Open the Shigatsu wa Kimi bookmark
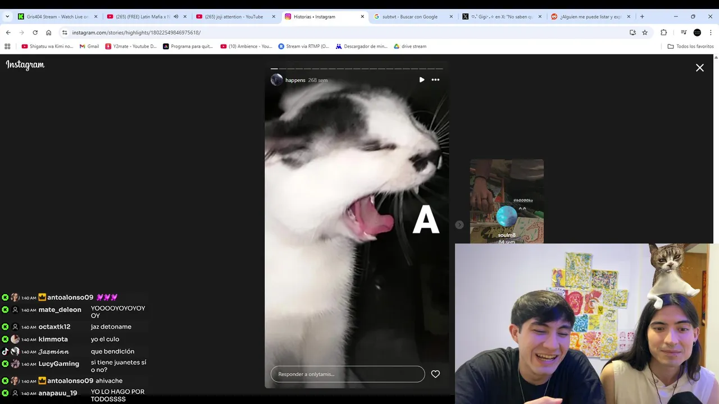This screenshot has width=719, height=404. pos(47,47)
